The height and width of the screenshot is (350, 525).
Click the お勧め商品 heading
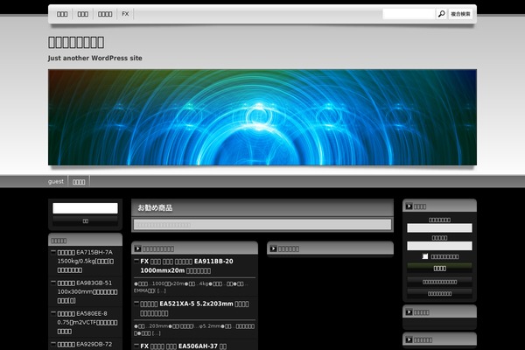[156, 207]
